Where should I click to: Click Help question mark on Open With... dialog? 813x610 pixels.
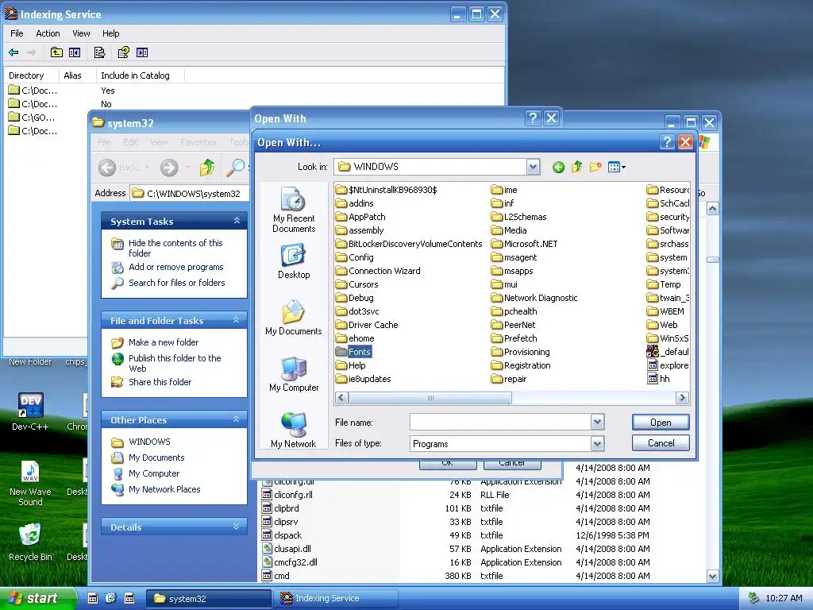coord(667,141)
